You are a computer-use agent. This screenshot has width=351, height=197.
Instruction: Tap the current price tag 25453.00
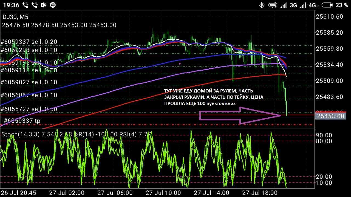(x=330, y=116)
